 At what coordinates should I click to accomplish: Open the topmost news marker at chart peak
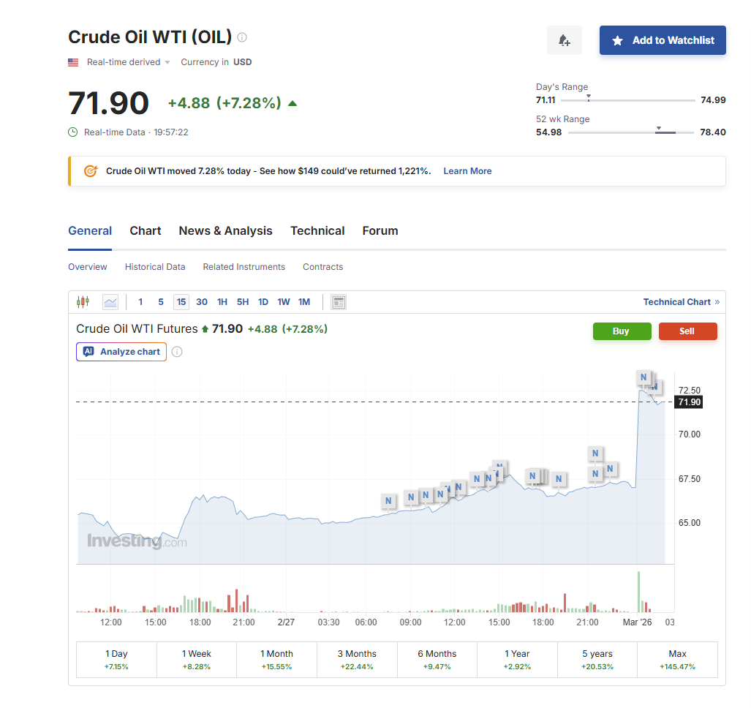click(x=644, y=377)
